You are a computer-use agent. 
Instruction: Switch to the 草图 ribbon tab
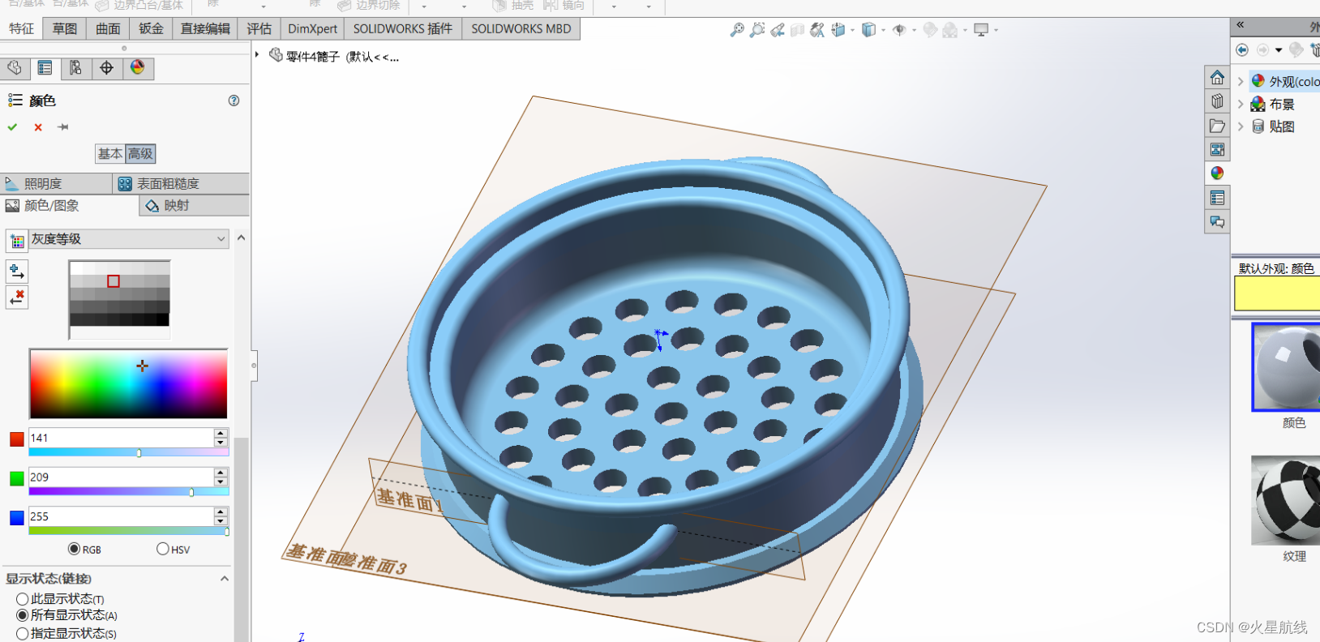tap(65, 29)
